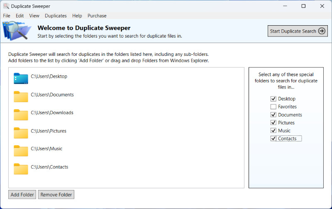This screenshot has height=209, width=332.
Task: Click the Contacts folder icon
Action: pyautogui.click(x=21, y=169)
